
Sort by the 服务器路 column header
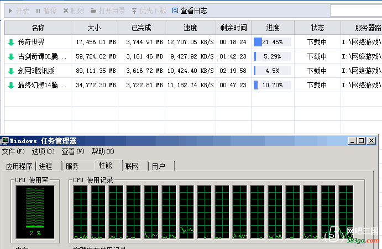pos(362,28)
